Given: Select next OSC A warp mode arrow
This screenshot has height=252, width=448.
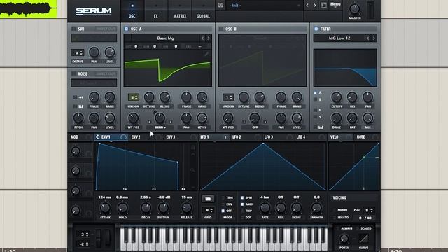Looking at the screenshot, I should click(x=171, y=122).
